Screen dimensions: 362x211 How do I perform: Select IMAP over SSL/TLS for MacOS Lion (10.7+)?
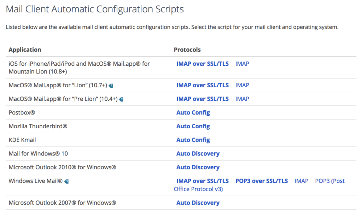click(x=203, y=85)
